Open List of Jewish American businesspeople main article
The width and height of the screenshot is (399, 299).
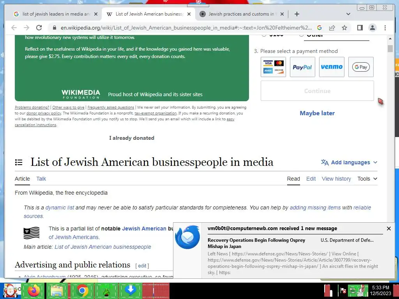103,247
